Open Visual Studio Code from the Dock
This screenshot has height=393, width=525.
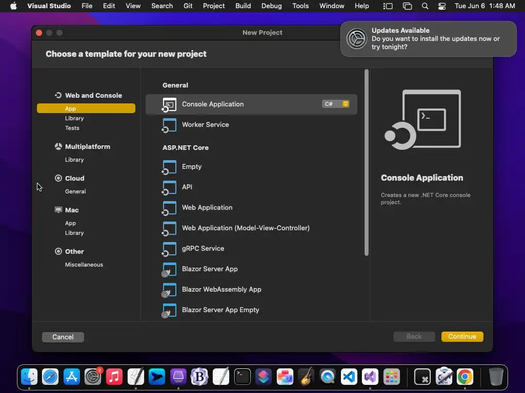pyautogui.click(x=349, y=377)
